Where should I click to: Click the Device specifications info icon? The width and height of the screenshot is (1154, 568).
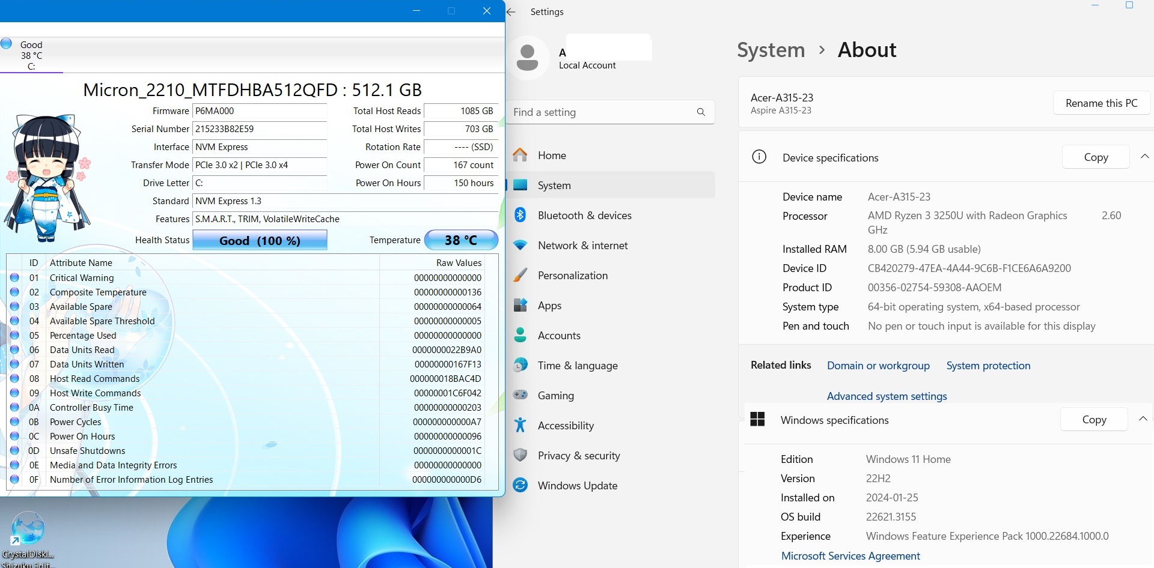click(759, 157)
